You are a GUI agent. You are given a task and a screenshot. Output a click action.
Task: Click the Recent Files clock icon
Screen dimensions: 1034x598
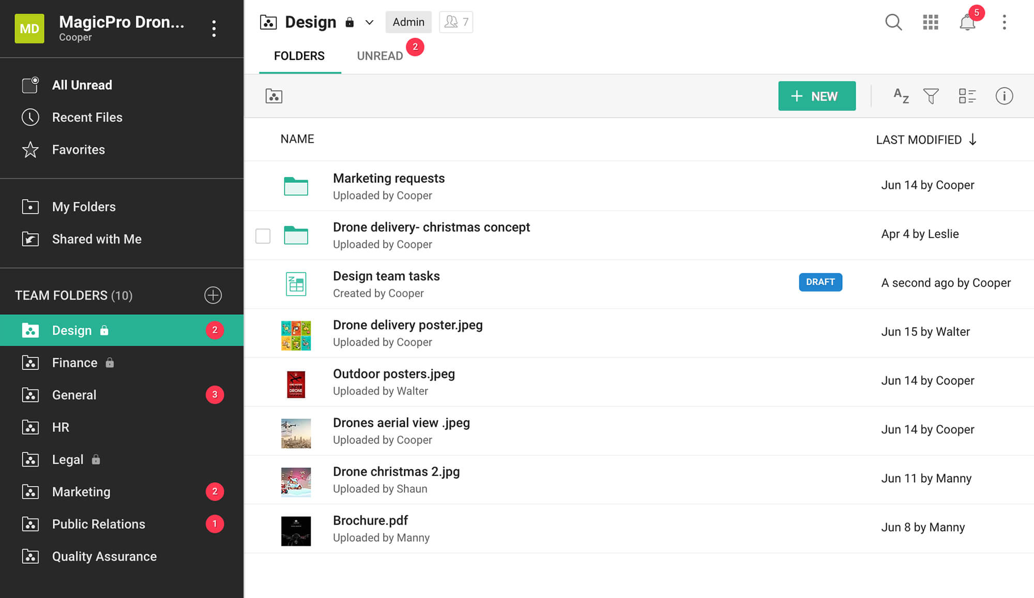31,117
